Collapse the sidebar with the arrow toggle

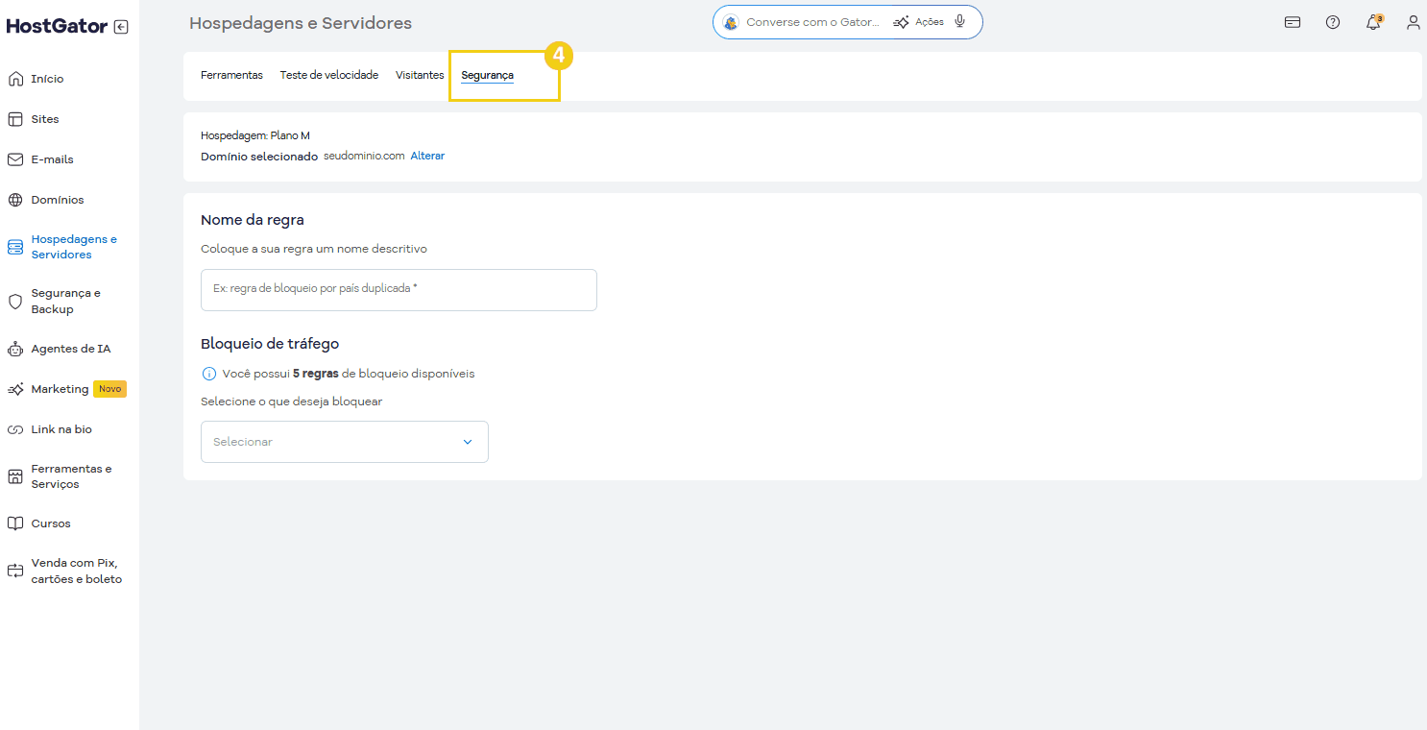pyautogui.click(x=121, y=27)
